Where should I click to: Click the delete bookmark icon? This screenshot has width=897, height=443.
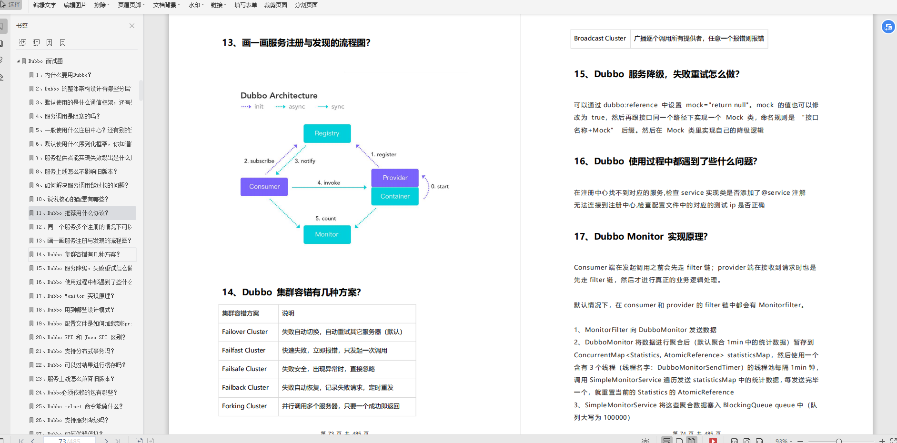click(63, 42)
